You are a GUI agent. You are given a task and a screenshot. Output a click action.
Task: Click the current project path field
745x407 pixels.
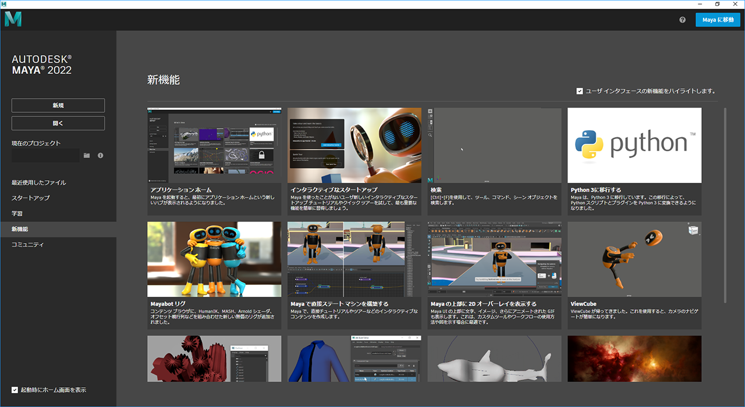(45, 155)
